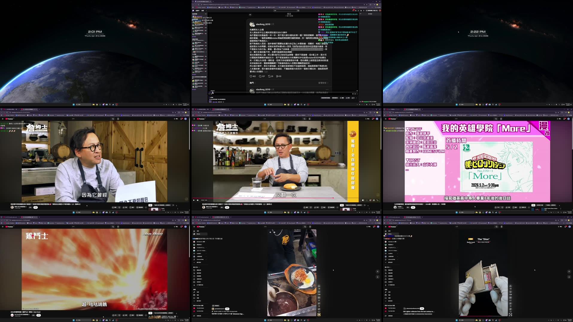The height and width of the screenshot is (322, 573).
Task: Click the 訂閱 subscribe button under the video
Action: 227,207
